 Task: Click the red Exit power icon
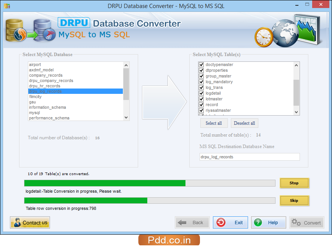coord(221,222)
